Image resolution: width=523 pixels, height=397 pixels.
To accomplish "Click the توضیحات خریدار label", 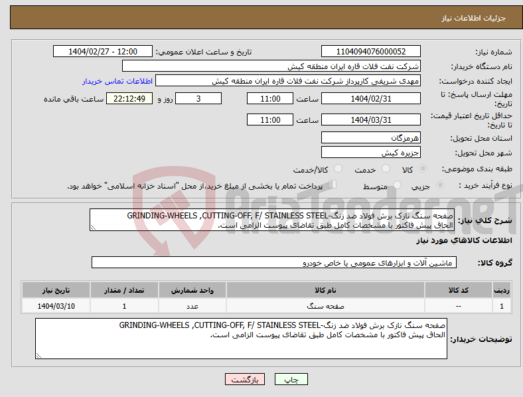I will click(481, 339).
